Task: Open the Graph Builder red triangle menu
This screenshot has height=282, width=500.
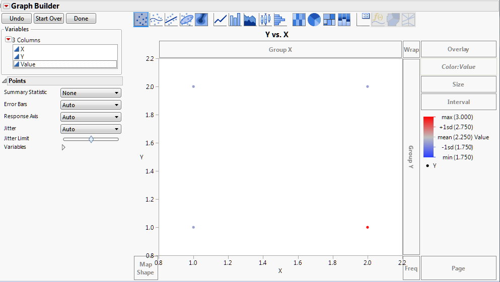Action: pyautogui.click(x=6, y=6)
